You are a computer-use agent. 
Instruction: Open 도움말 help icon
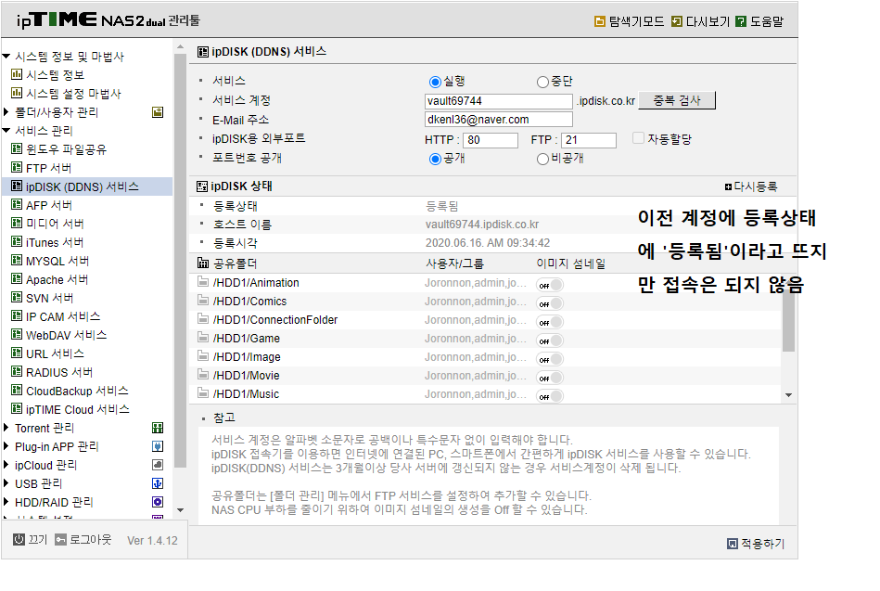741,21
